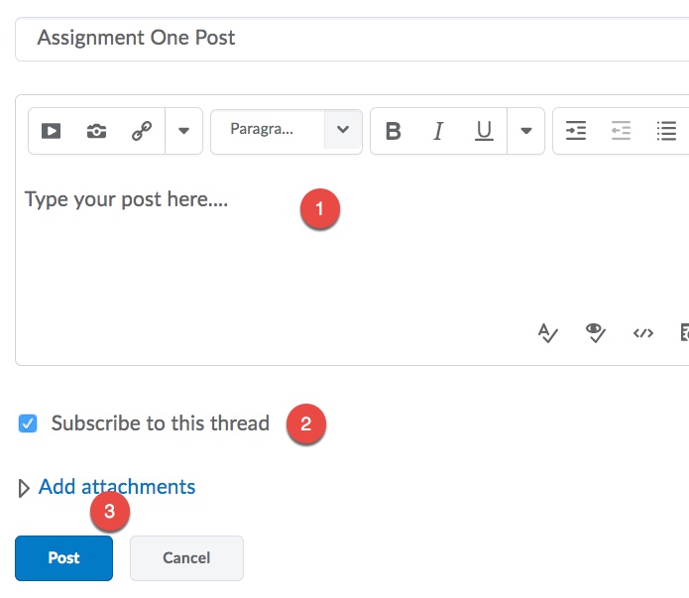Run the spellcheck tool
The height and width of the screenshot is (598, 689).
(x=548, y=333)
